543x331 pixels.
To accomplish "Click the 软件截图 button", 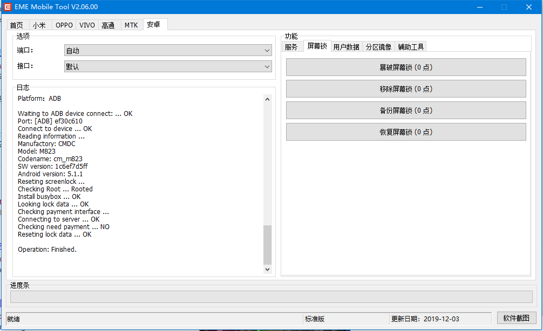I will tap(517, 318).
